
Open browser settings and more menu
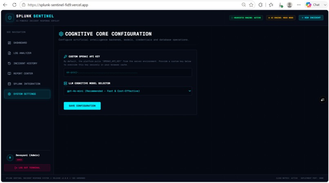pyautogui.click(x=299, y=5)
